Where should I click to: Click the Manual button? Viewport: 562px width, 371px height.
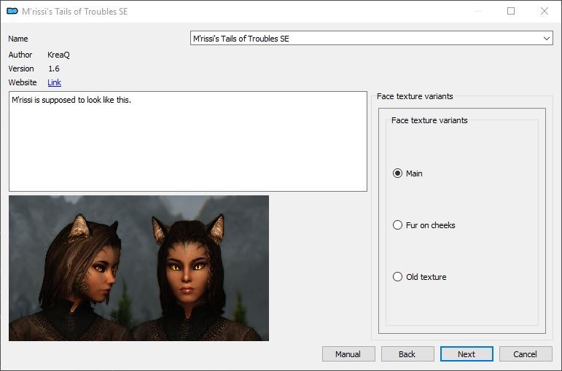coord(348,354)
